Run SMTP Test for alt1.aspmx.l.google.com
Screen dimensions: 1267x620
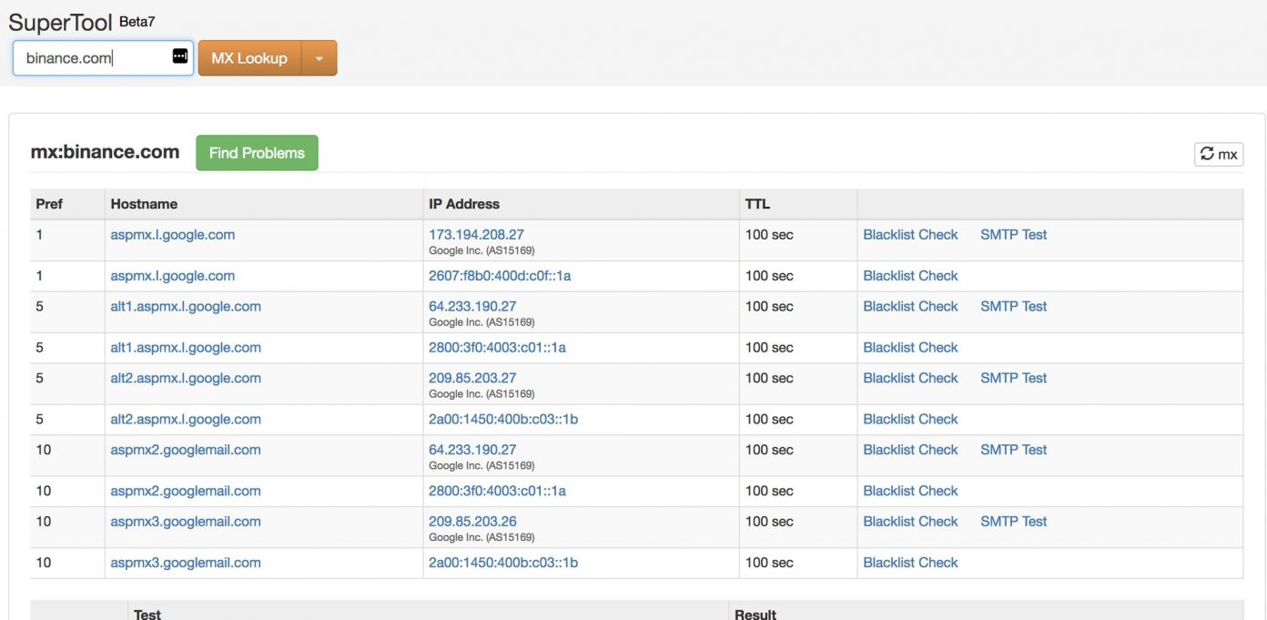[x=1013, y=306]
